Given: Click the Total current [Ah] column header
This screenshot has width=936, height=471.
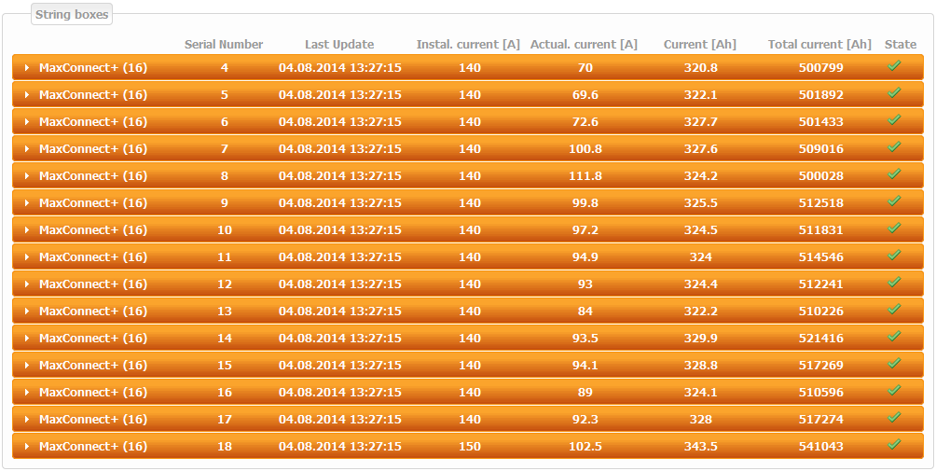Looking at the screenshot, I should click(819, 45).
